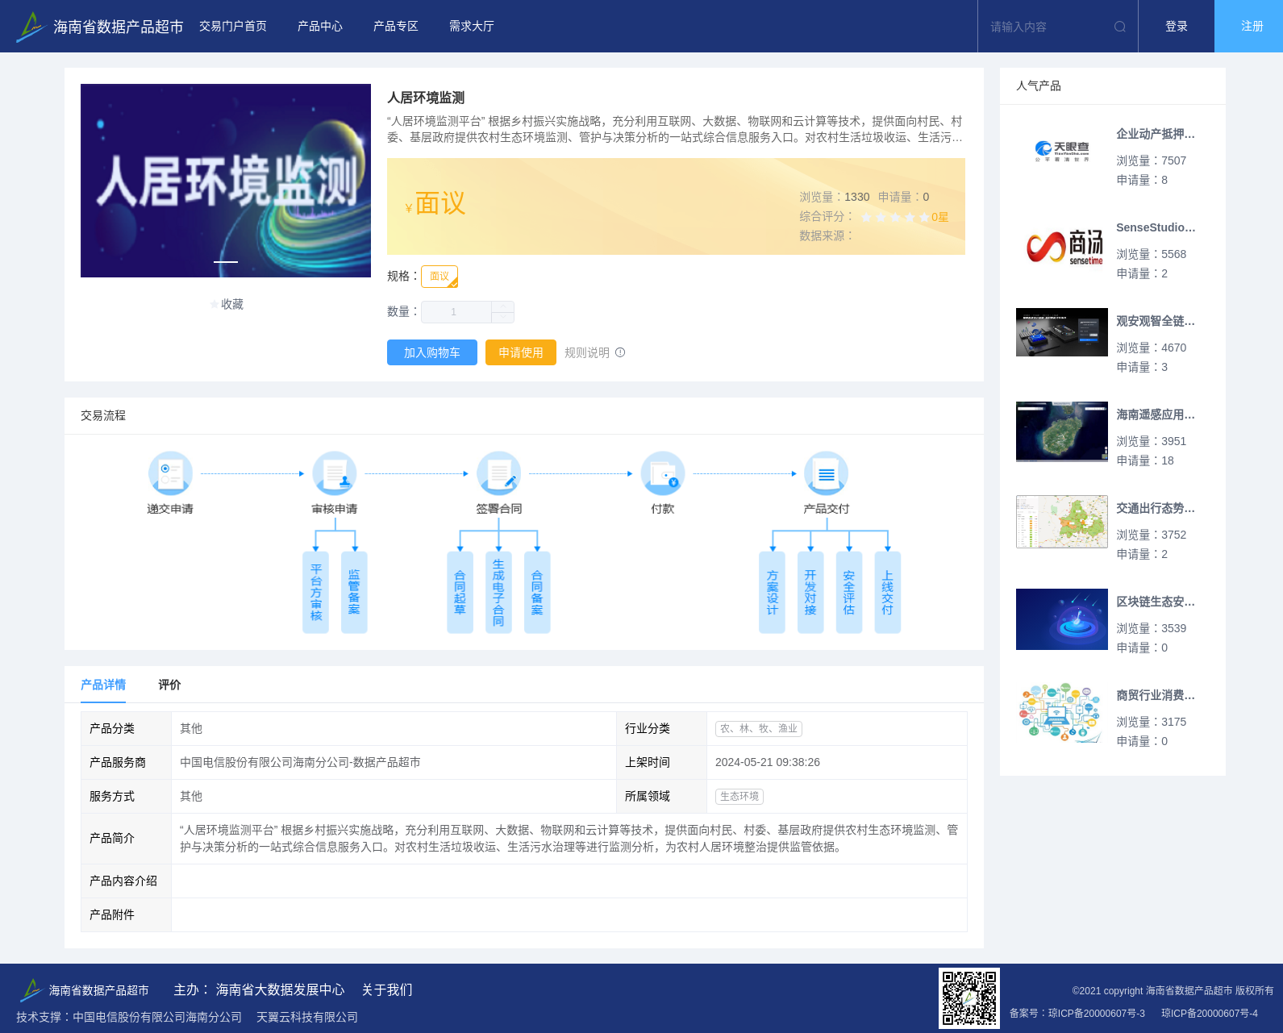Click the star icon beside 收藏
Image resolution: width=1283 pixels, height=1033 pixels.
[x=214, y=304]
